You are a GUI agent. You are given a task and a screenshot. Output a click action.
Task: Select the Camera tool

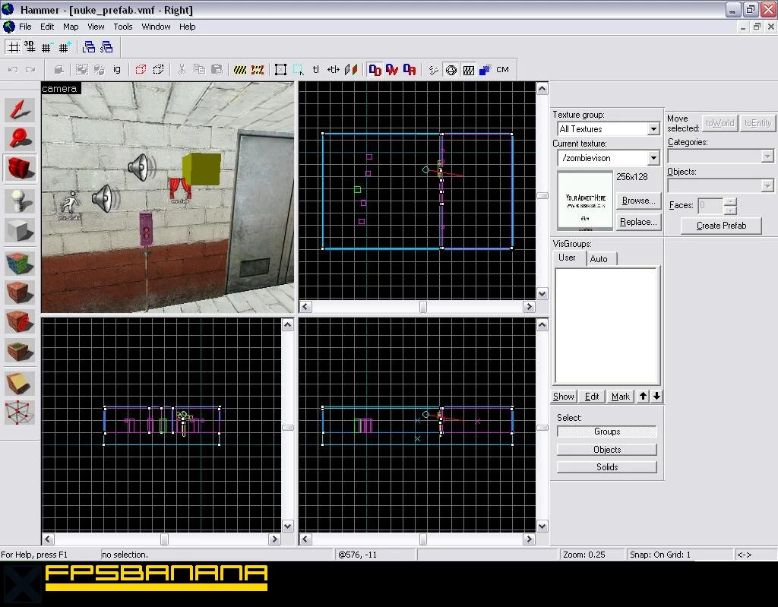point(20,168)
